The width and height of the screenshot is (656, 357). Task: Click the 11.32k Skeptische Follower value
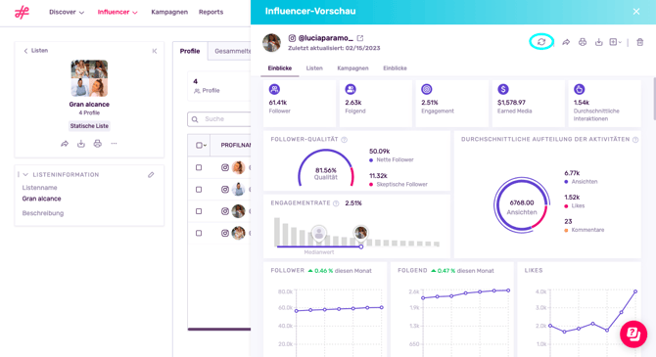378,176
